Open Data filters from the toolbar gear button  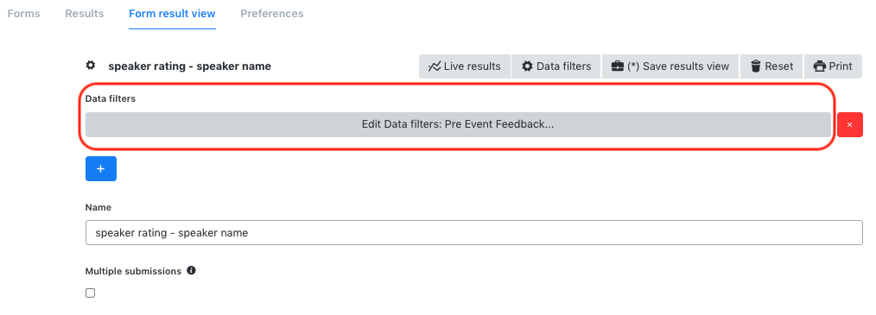pos(556,66)
